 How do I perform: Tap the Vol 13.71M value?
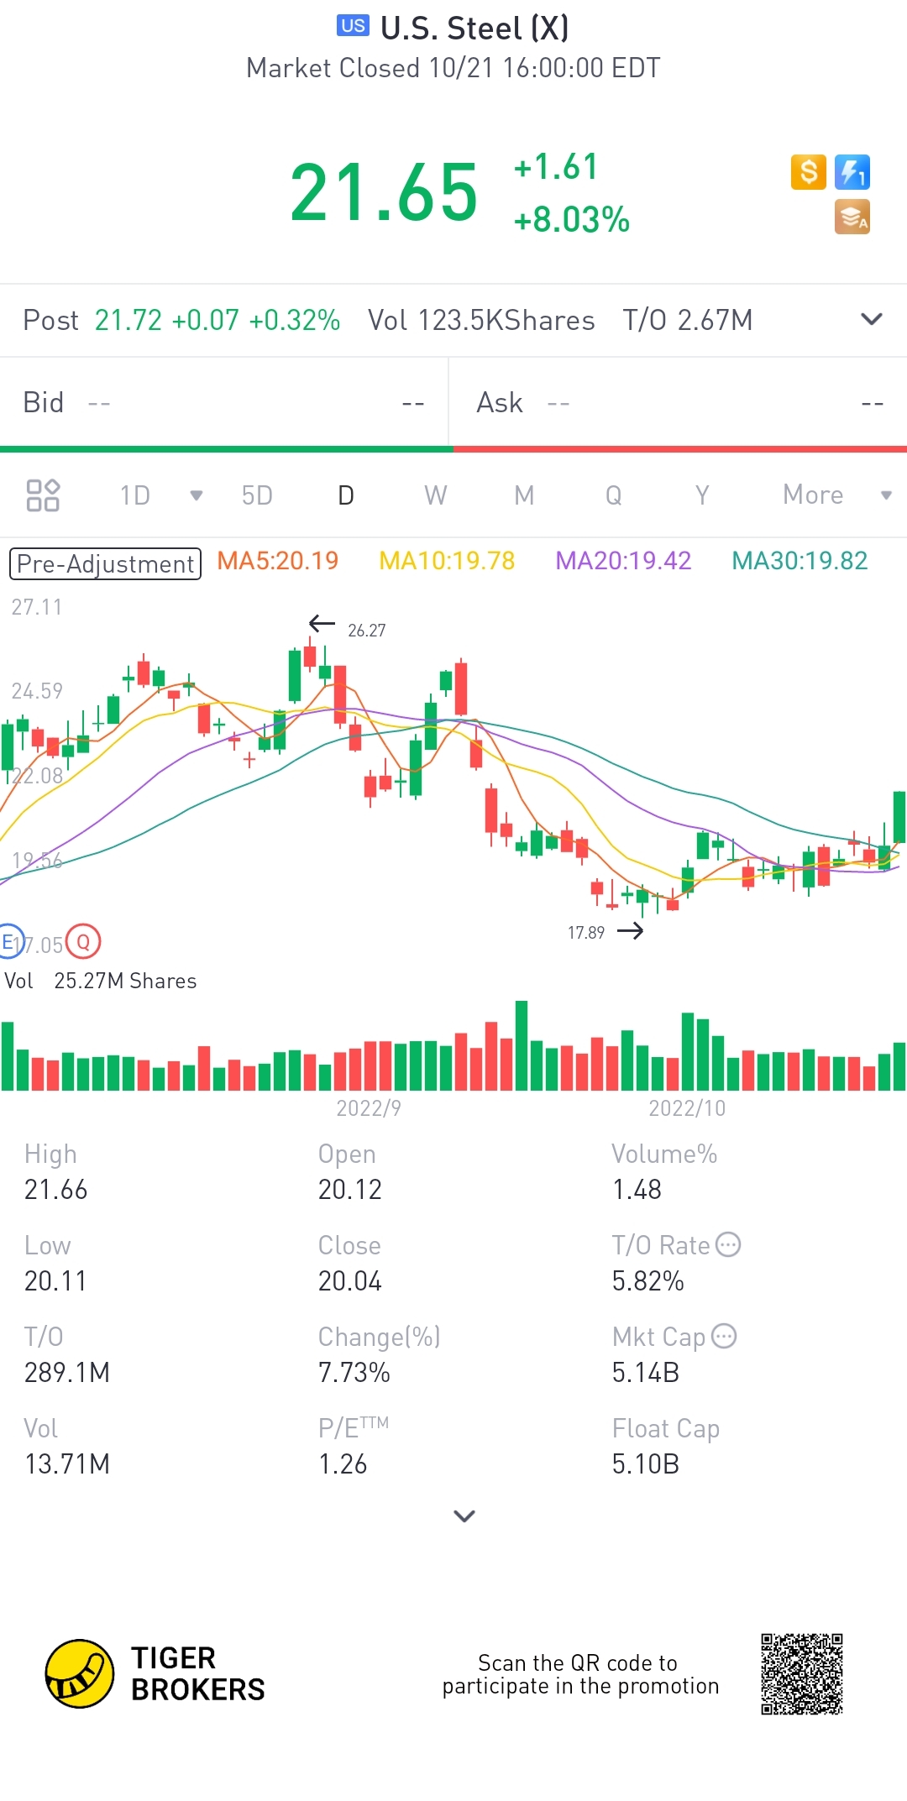pos(67,1464)
